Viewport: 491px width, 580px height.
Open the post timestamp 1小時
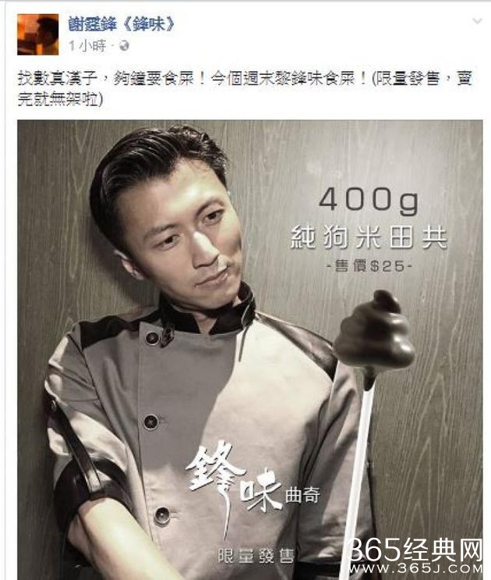87,46
